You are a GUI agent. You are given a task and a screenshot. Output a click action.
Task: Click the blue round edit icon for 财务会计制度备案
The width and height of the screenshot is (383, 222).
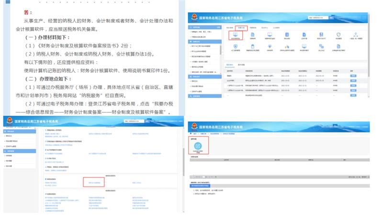point(199,146)
